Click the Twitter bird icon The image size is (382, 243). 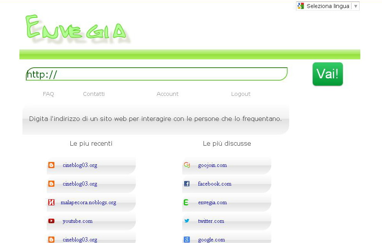point(186,221)
